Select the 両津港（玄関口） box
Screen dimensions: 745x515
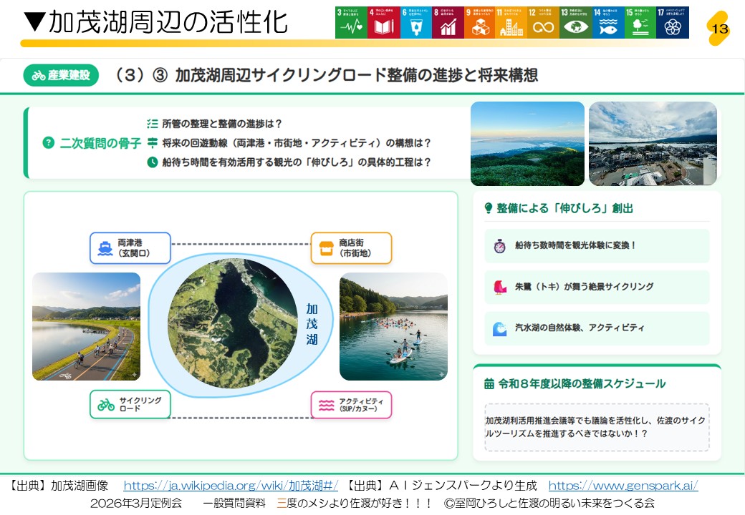[130, 248]
